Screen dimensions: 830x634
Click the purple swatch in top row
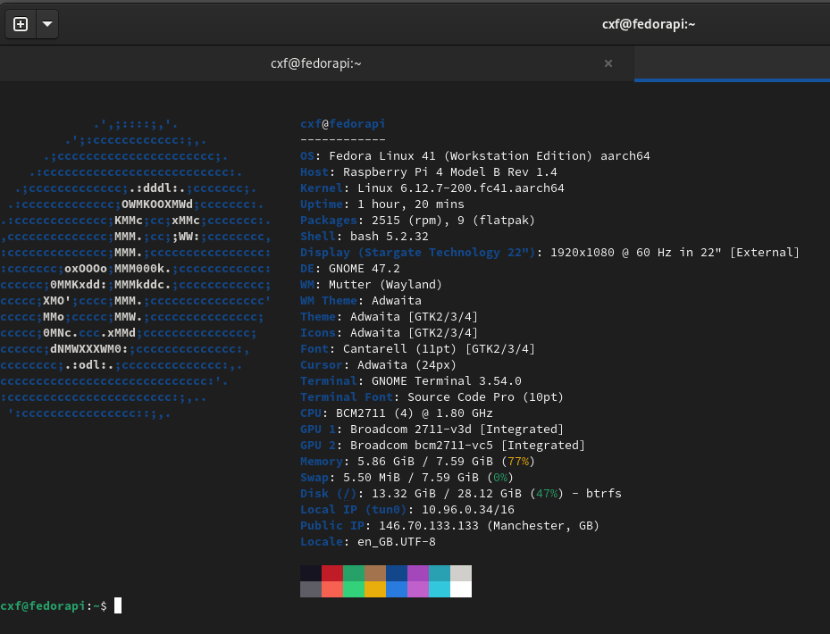pyautogui.click(x=417, y=573)
